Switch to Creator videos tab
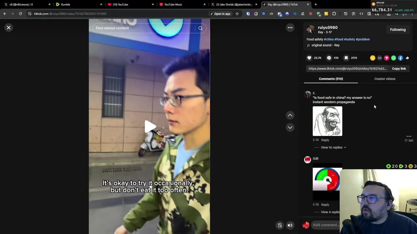The width and height of the screenshot is (417, 234). click(x=385, y=79)
